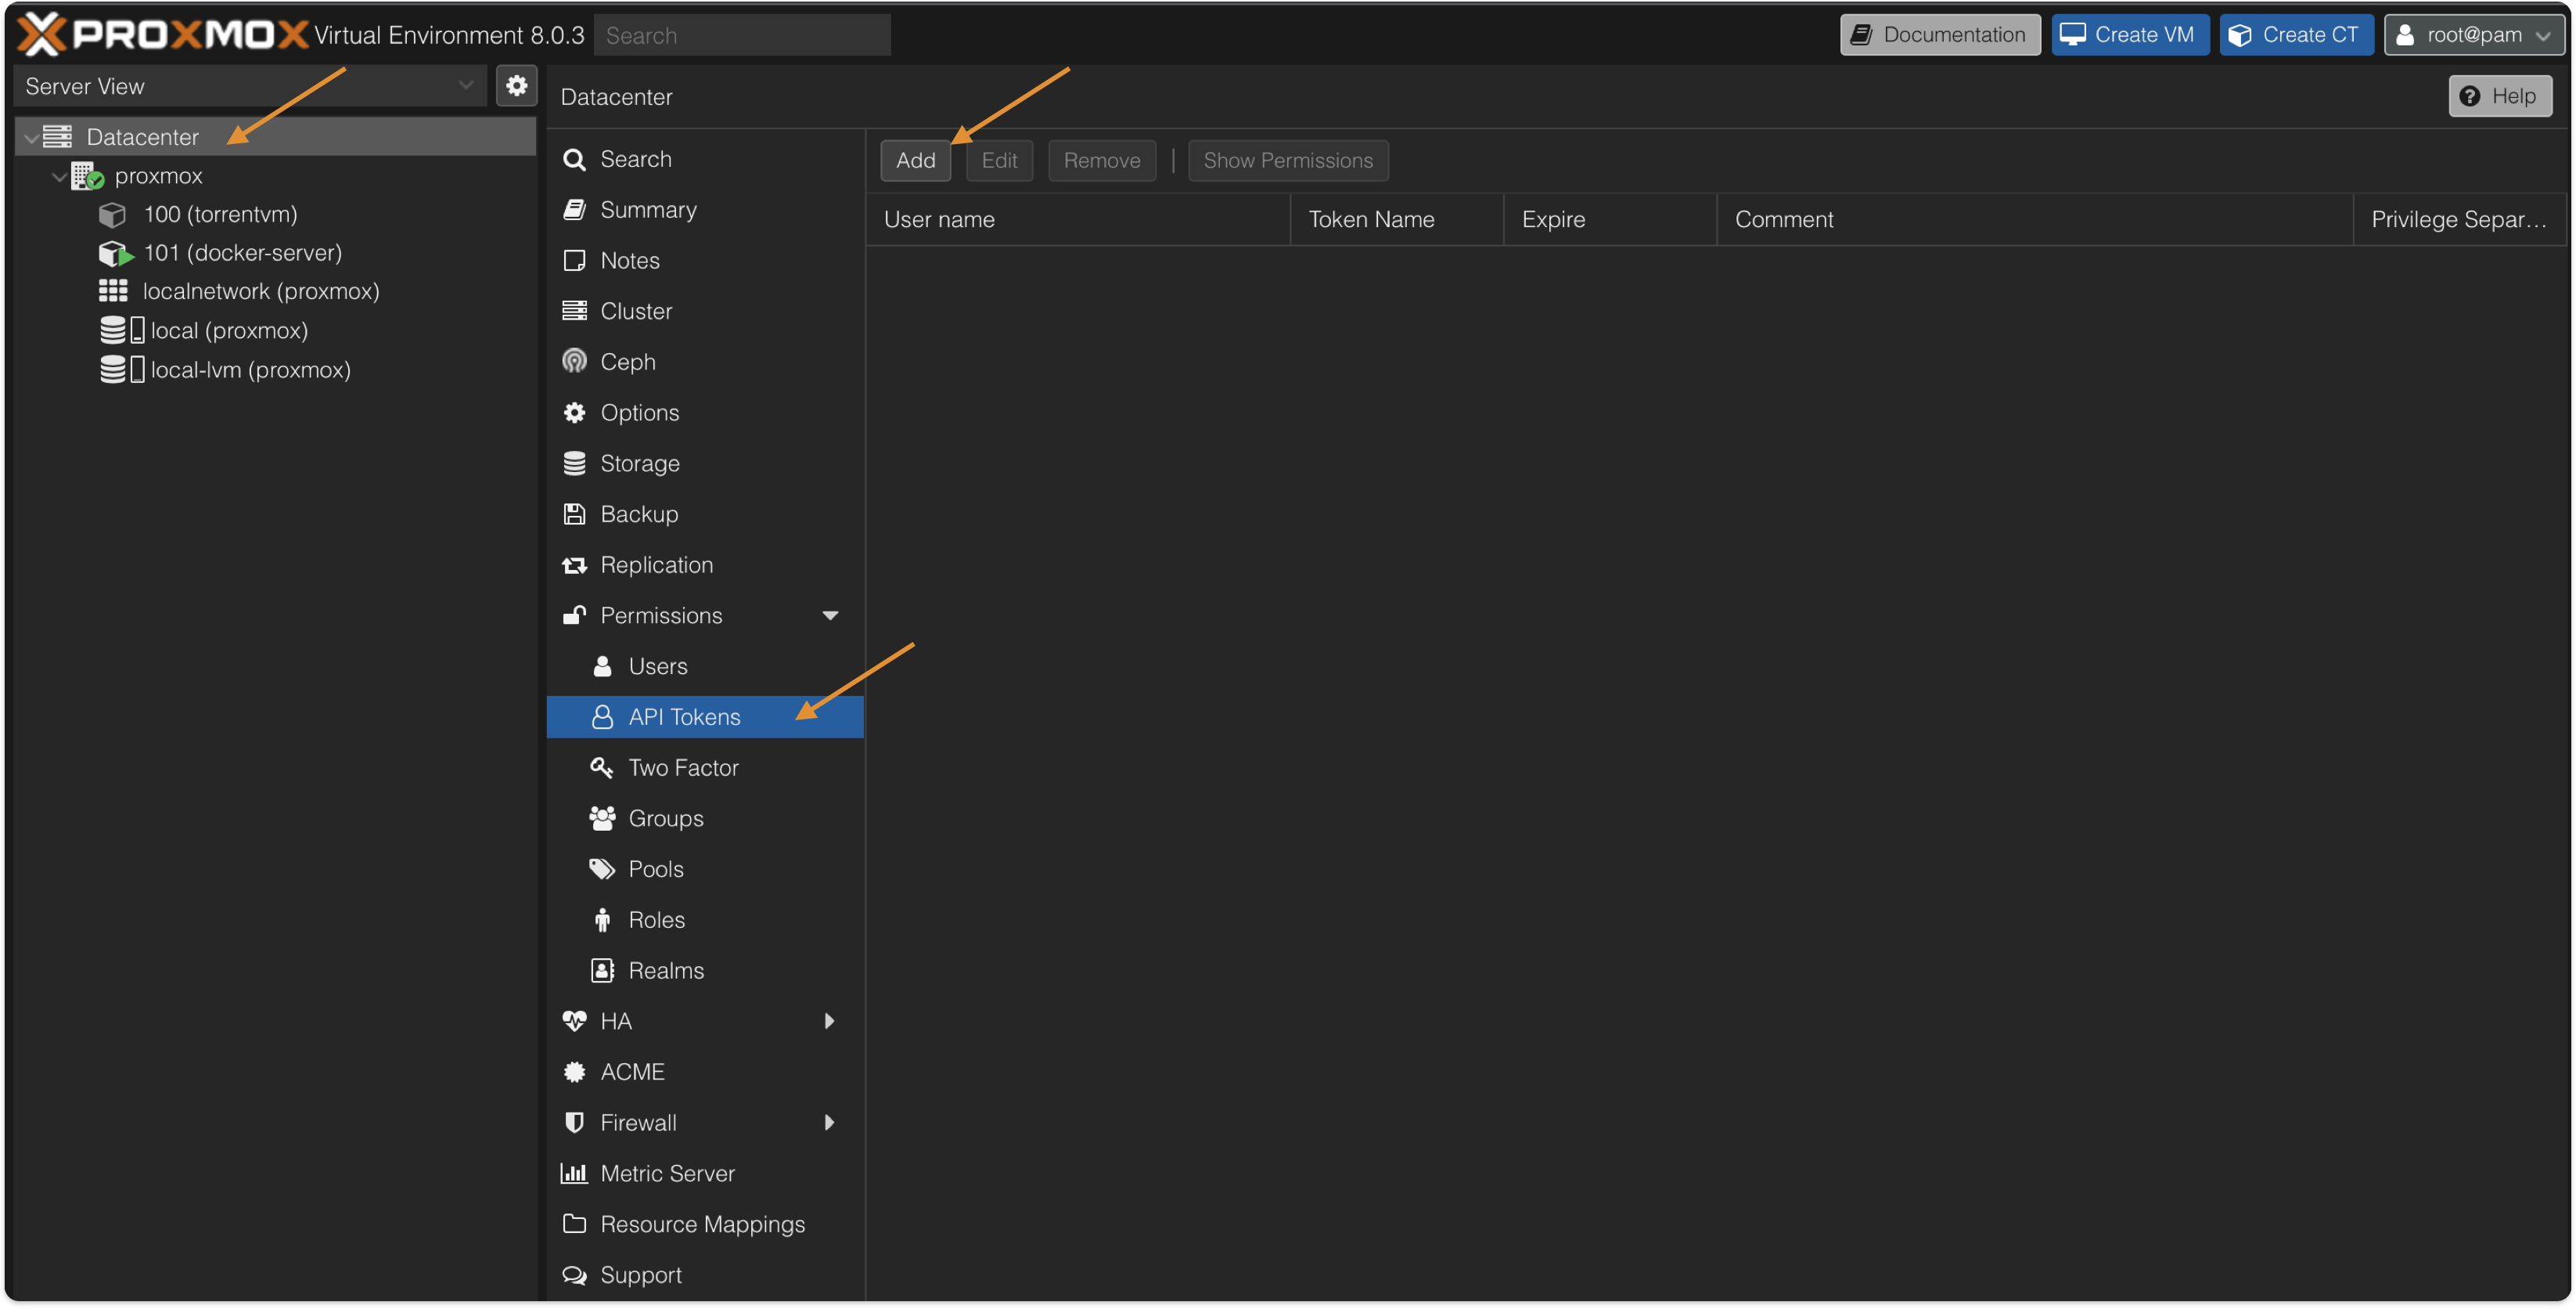Open the root@pam user menu
The width and height of the screenshot is (2576, 1309).
pos(2472,35)
